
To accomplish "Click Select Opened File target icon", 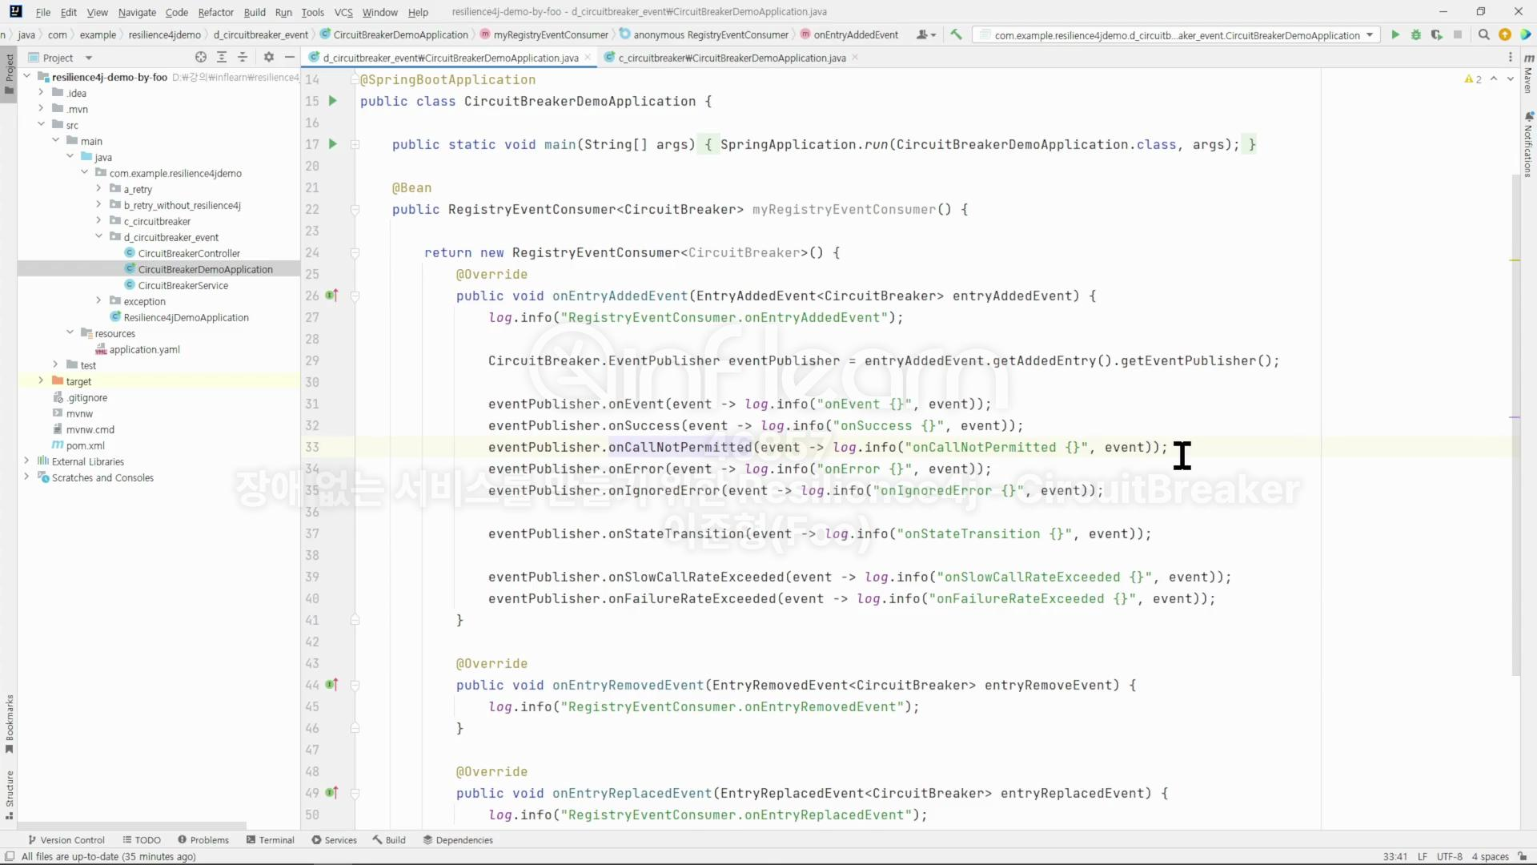I will point(201,58).
